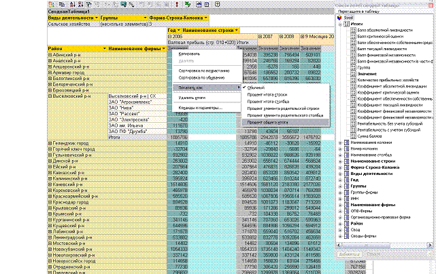Select the checked Обычный display option
Image resolution: width=436 pixels, height=274 pixels.
[x=256, y=87]
